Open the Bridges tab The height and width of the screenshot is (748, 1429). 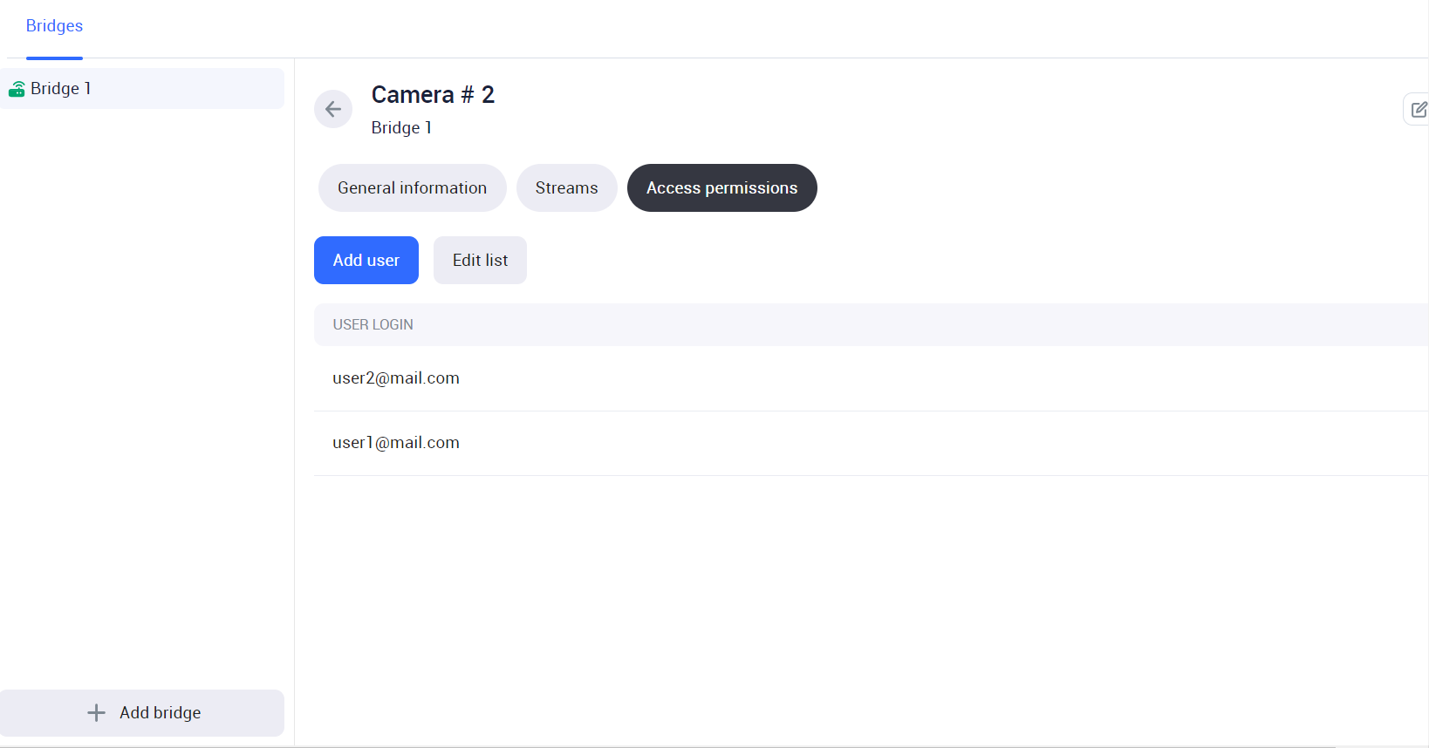point(54,26)
